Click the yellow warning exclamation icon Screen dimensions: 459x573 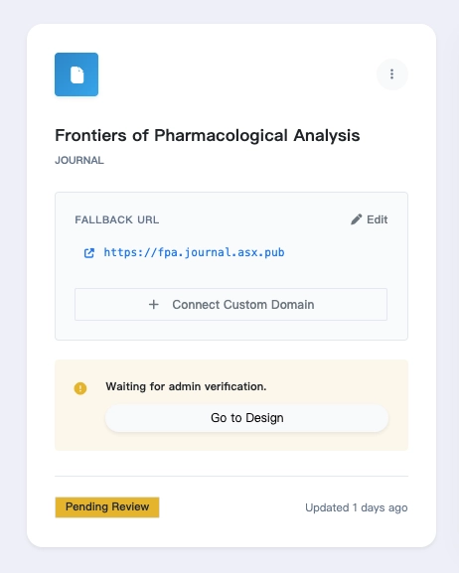coord(80,388)
